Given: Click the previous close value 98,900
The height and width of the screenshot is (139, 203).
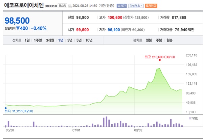Looking at the screenshot, I should tap(83, 18).
